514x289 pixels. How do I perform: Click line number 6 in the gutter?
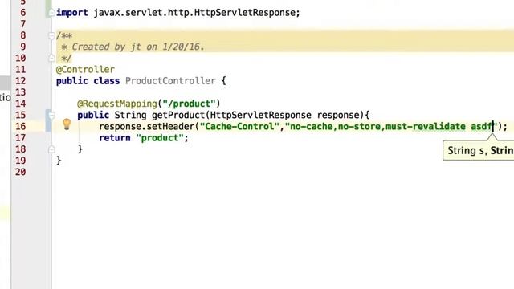pos(23,13)
